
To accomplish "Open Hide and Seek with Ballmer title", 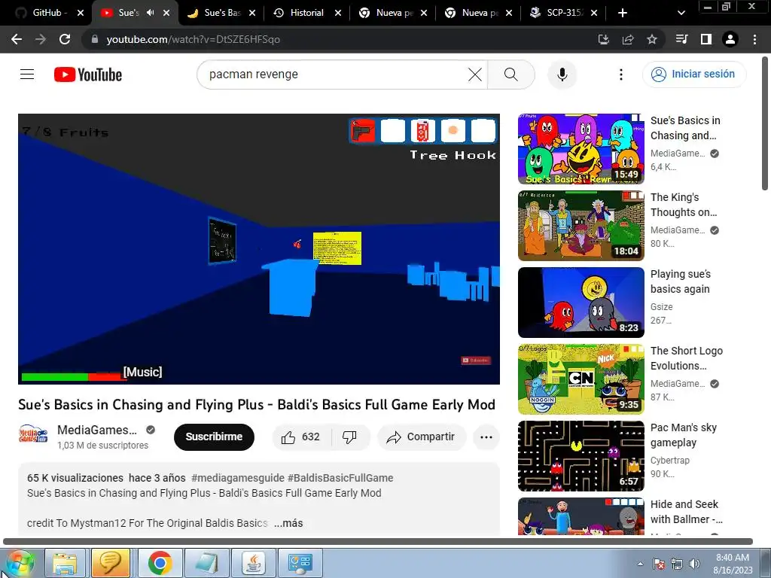I will [687, 512].
